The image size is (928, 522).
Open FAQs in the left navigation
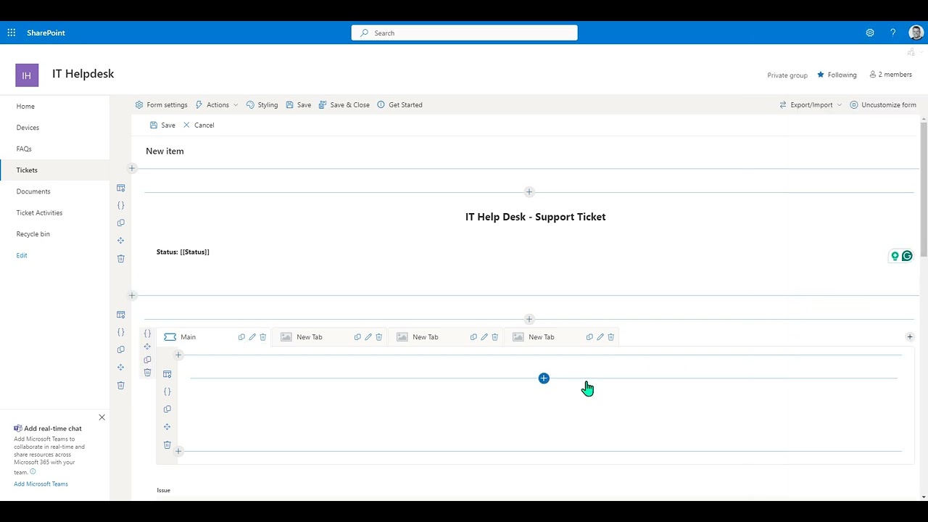tap(24, 149)
